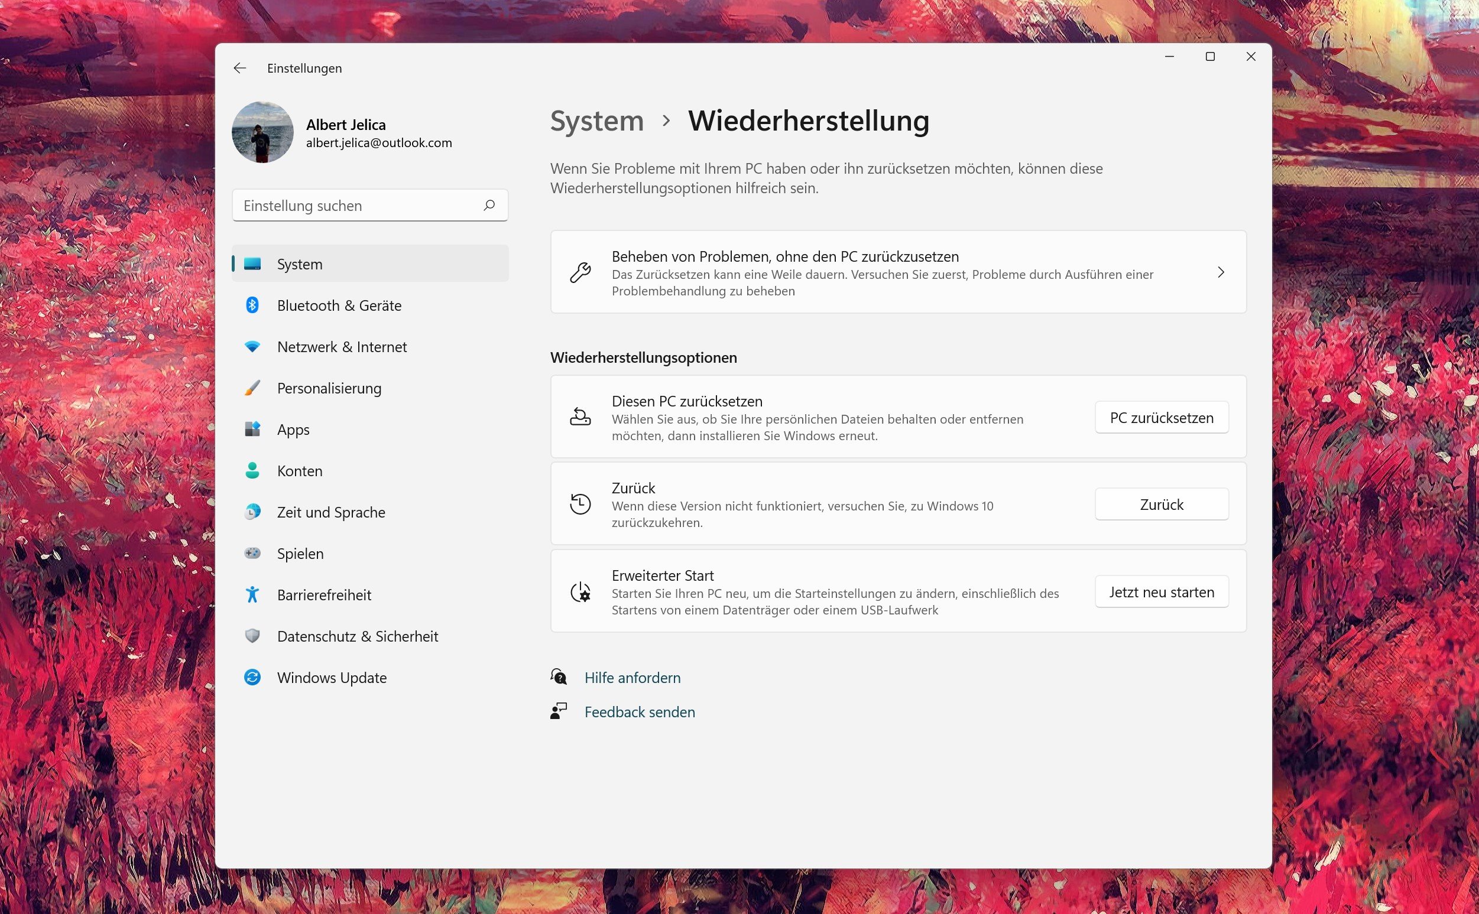Click the Wiederherstellungsoptionen heading
Screen dimensions: 1479x914
click(x=643, y=357)
